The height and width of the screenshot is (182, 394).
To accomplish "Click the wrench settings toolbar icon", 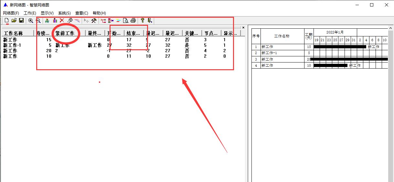I will click(x=69, y=21).
